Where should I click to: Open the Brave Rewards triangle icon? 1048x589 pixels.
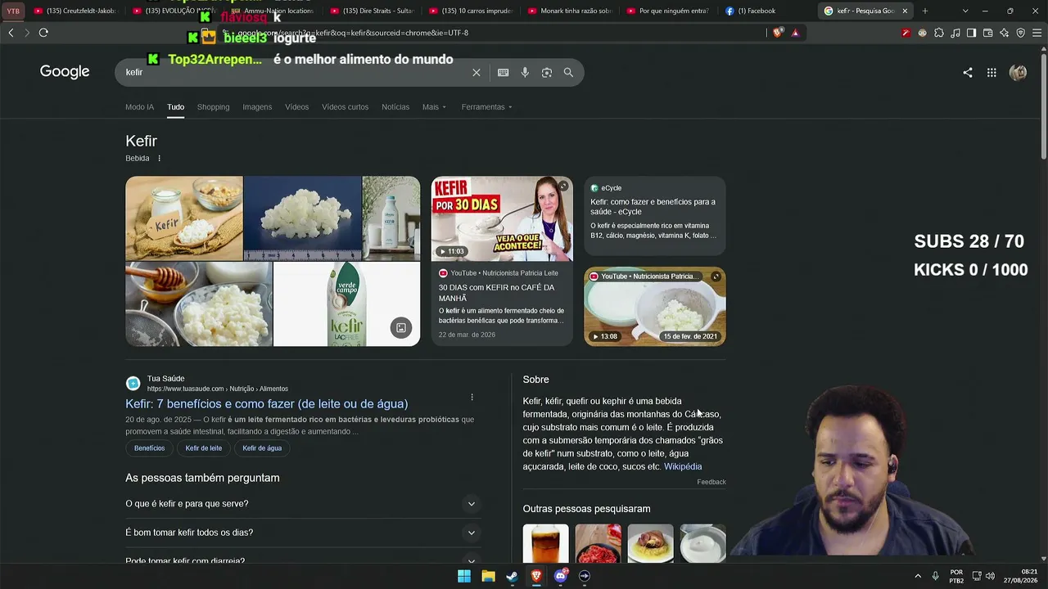tap(795, 33)
